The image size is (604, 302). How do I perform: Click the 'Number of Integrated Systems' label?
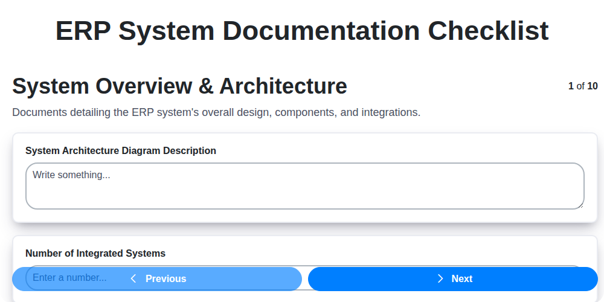tap(95, 253)
